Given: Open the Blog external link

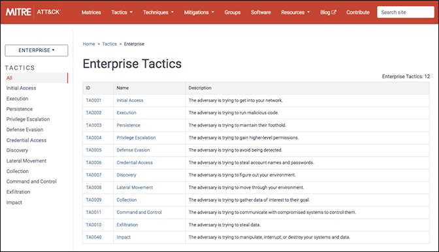Looking at the screenshot, I should click(x=328, y=12).
